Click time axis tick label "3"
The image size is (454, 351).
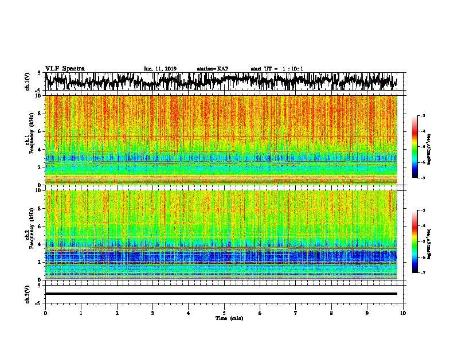[152, 313]
